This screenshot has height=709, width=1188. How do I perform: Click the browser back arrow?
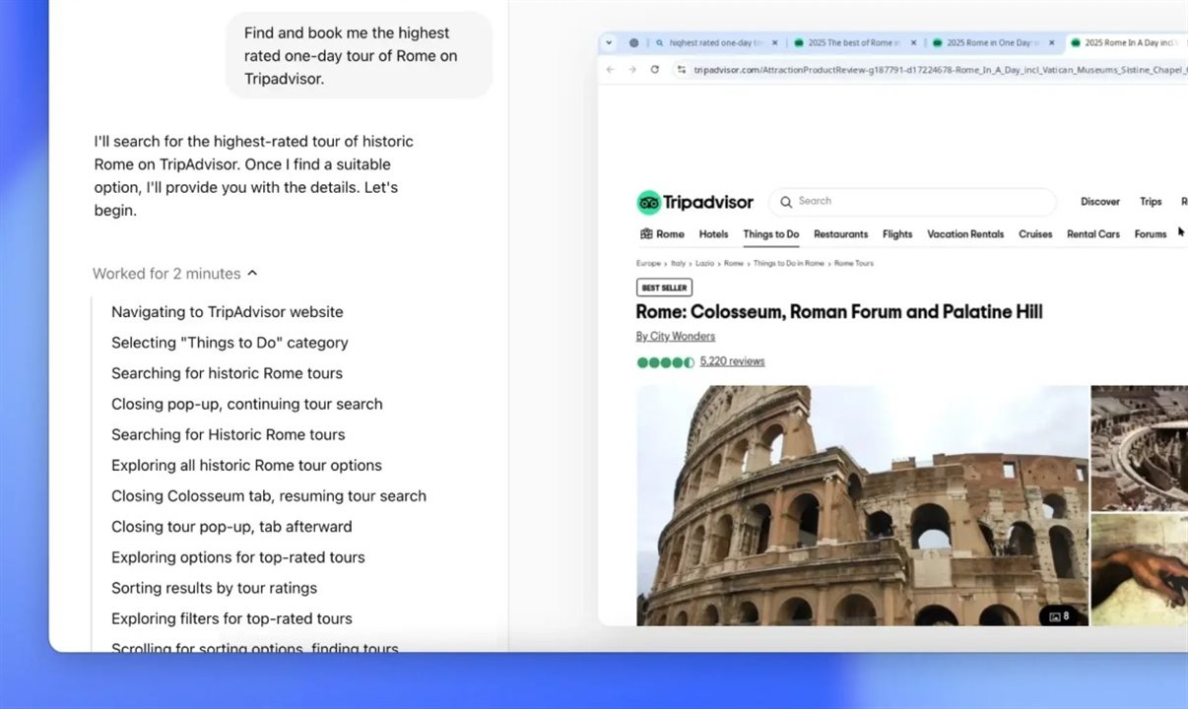[x=609, y=69]
